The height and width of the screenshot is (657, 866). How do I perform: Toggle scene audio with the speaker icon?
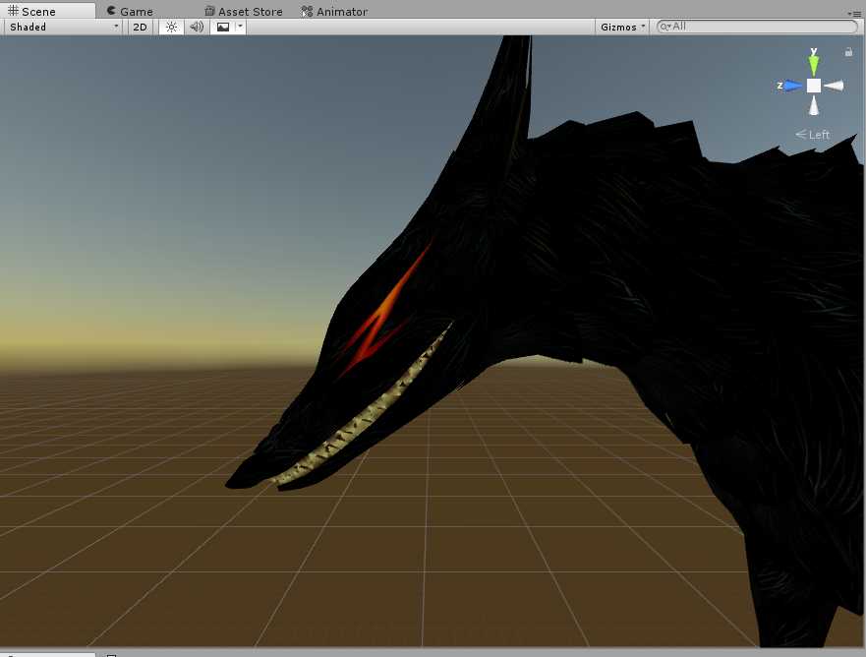coord(197,27)
